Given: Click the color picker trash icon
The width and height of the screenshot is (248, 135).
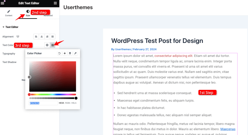Looking at the screenshot, I should (70, 53).
